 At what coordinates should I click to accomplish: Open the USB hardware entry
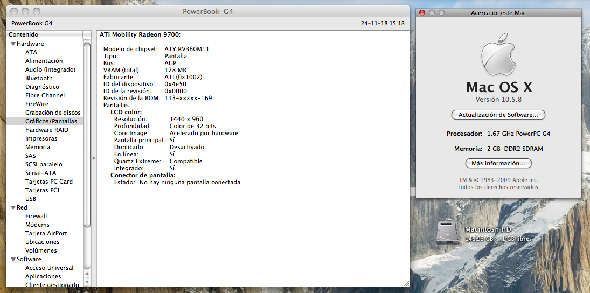point(31,199)
